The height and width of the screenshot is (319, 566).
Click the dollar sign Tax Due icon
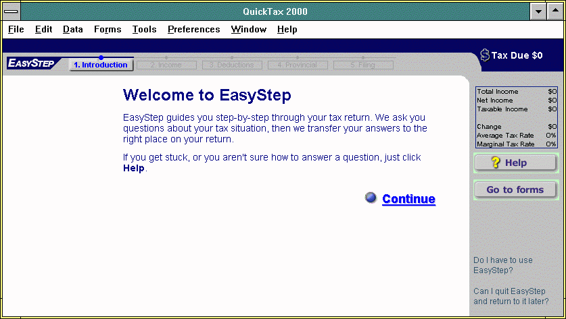[484, 55]
